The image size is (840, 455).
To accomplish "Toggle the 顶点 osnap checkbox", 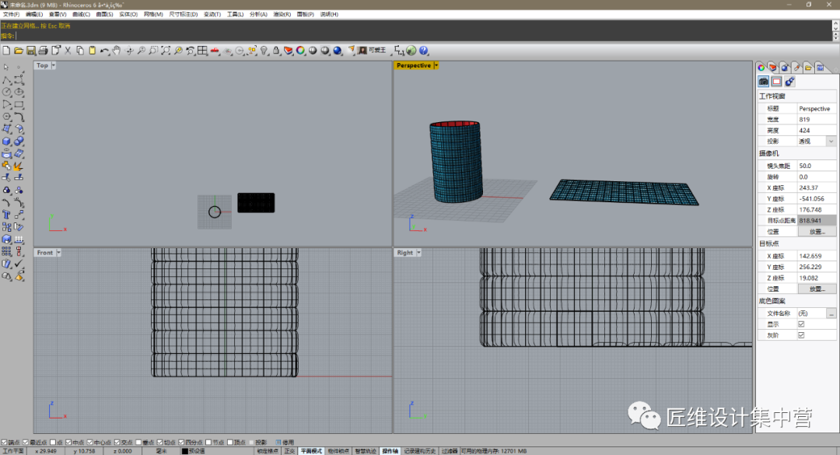I will [229, 442].
